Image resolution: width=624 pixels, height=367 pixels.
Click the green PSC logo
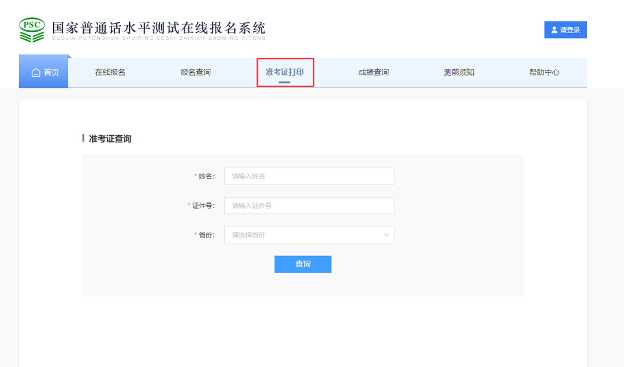[32, 29]
